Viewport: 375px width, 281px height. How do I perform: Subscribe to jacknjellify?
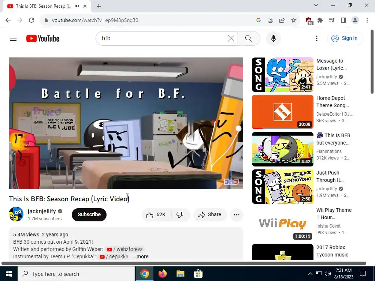(89, 214)
